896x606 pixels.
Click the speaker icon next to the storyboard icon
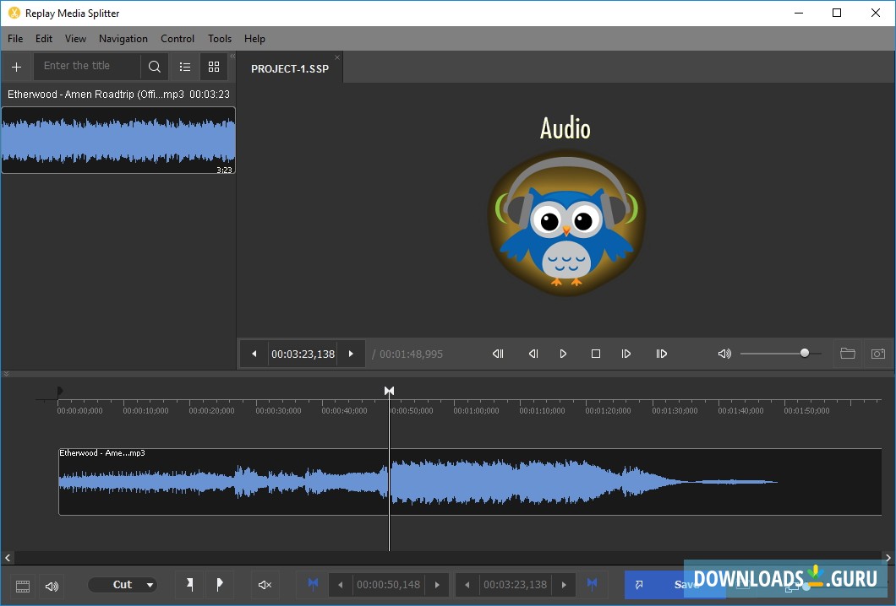pyautogui.click(x=52, y=584)
